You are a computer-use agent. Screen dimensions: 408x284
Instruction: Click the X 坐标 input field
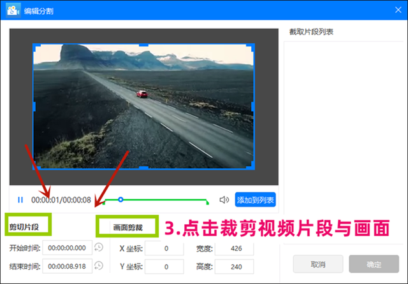point(166,248)
